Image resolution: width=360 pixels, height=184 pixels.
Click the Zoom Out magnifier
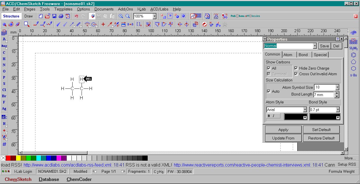pyautogui.click(x=128, y=16)
